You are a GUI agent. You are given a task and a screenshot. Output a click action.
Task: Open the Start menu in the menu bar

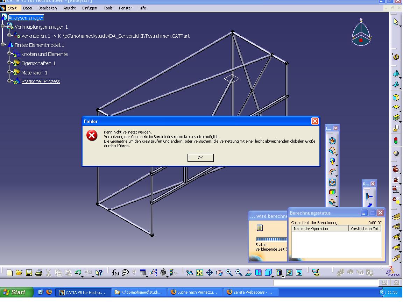coord(12,8)
